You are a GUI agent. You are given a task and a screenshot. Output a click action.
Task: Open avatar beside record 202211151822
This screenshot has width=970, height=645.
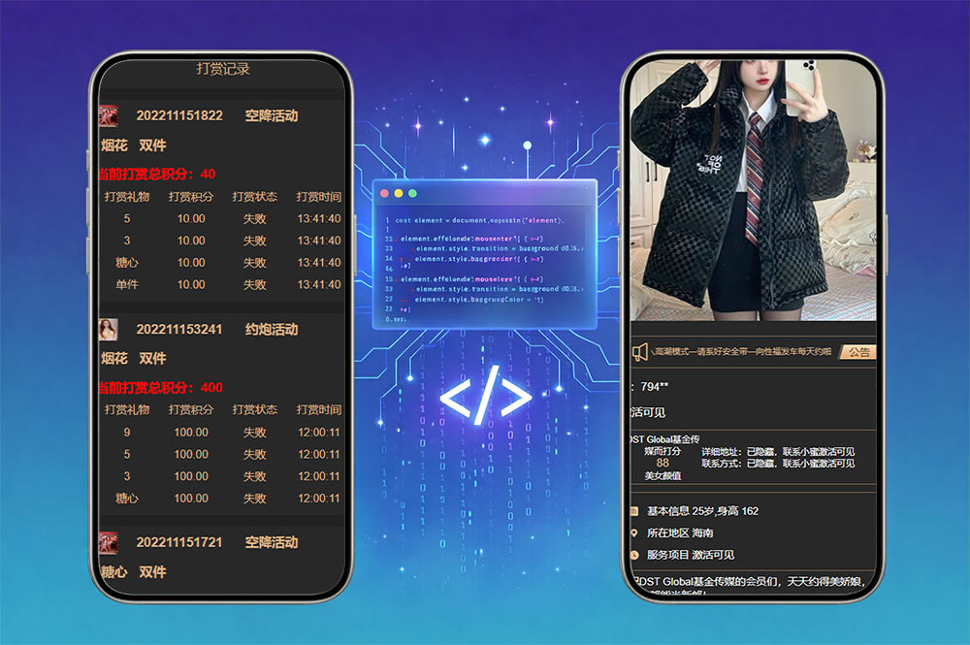tap(109, 115)
